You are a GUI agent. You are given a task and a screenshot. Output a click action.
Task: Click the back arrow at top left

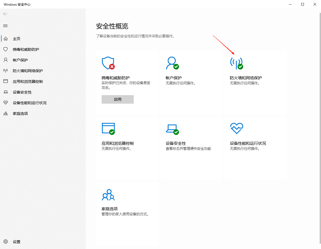(5, 14)
